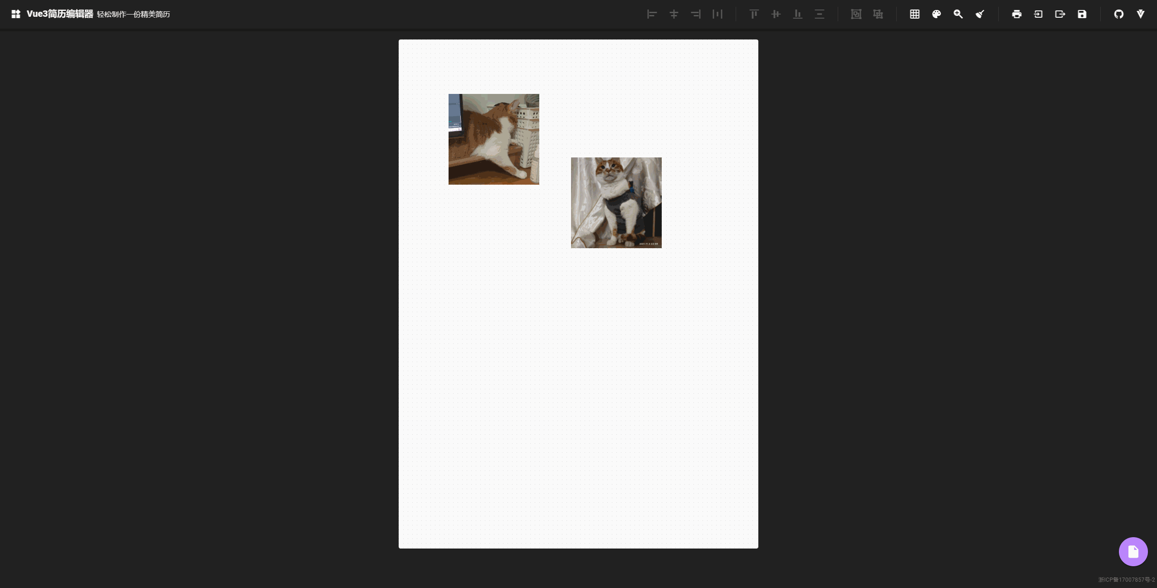Save the resume with floppy icon
Image resolution: width=1157 pixels, height=588 pixels.
pos(1082,14)
